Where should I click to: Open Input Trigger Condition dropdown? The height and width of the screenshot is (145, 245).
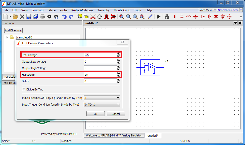(102, 105)
